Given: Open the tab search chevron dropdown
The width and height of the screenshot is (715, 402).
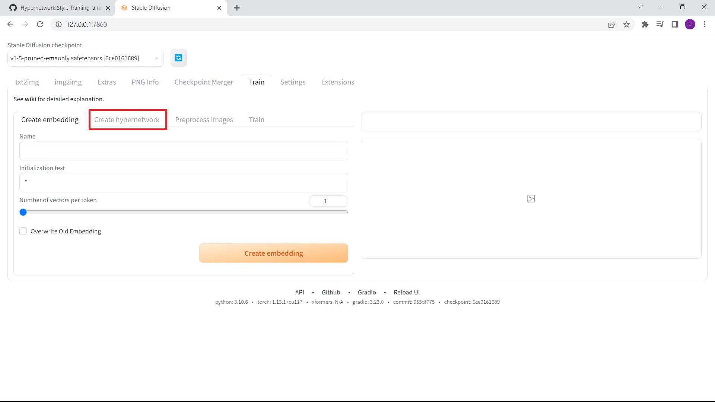Looking at the screenshot, I should coord(640,7).
